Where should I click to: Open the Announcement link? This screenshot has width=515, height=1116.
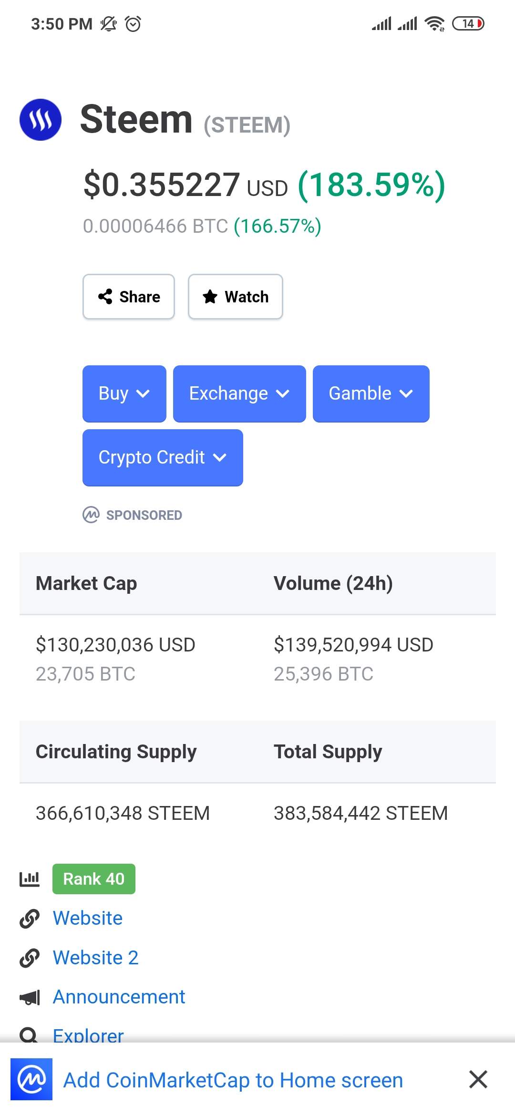(x=119, y=997)
